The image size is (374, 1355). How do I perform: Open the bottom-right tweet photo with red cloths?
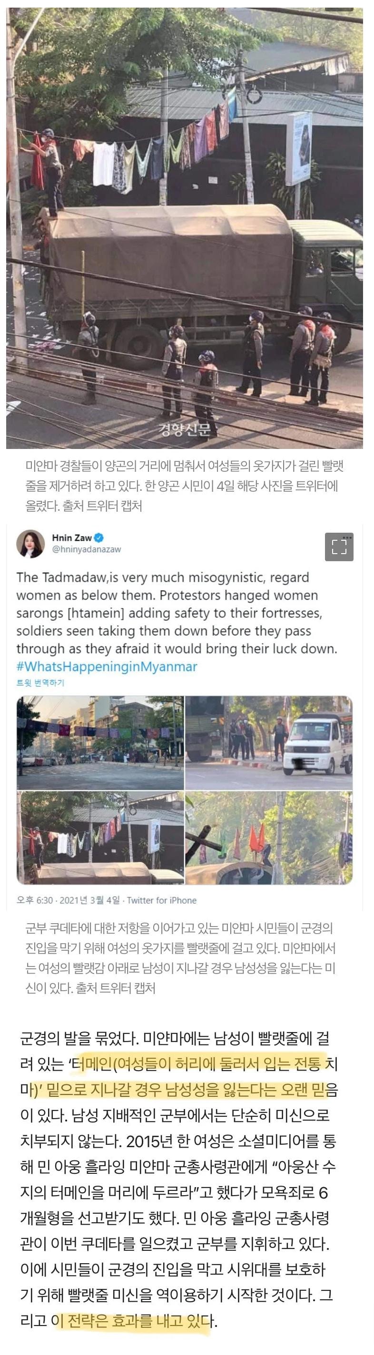[269, 838]
